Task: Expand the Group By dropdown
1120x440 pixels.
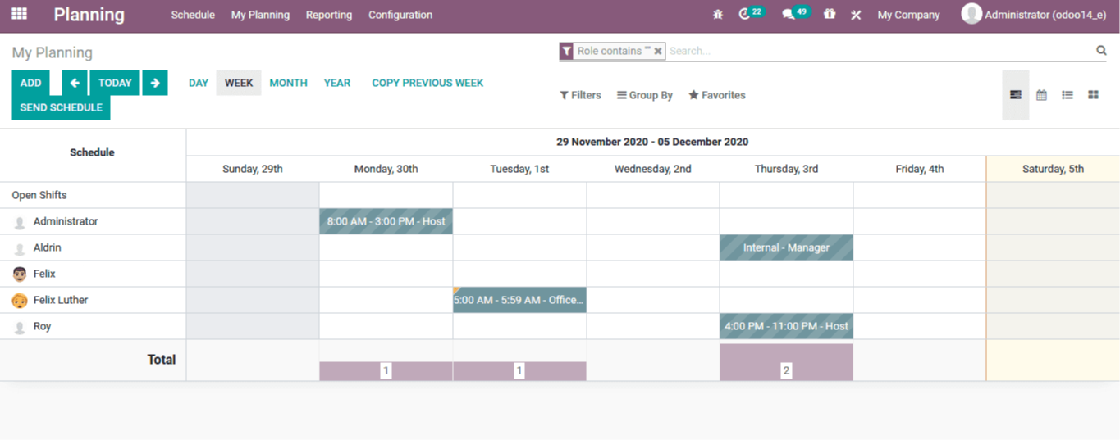Action: [645, 95]
